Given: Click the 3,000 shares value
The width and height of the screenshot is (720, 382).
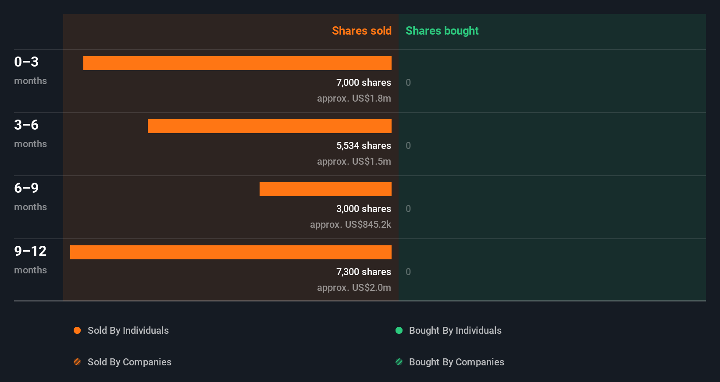Looking at the screenshot, I should [x=364, y=209].
